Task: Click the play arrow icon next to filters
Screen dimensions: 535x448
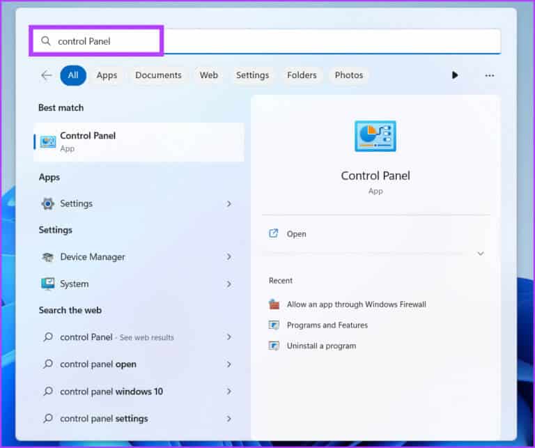Action: (x=455, y=75)
